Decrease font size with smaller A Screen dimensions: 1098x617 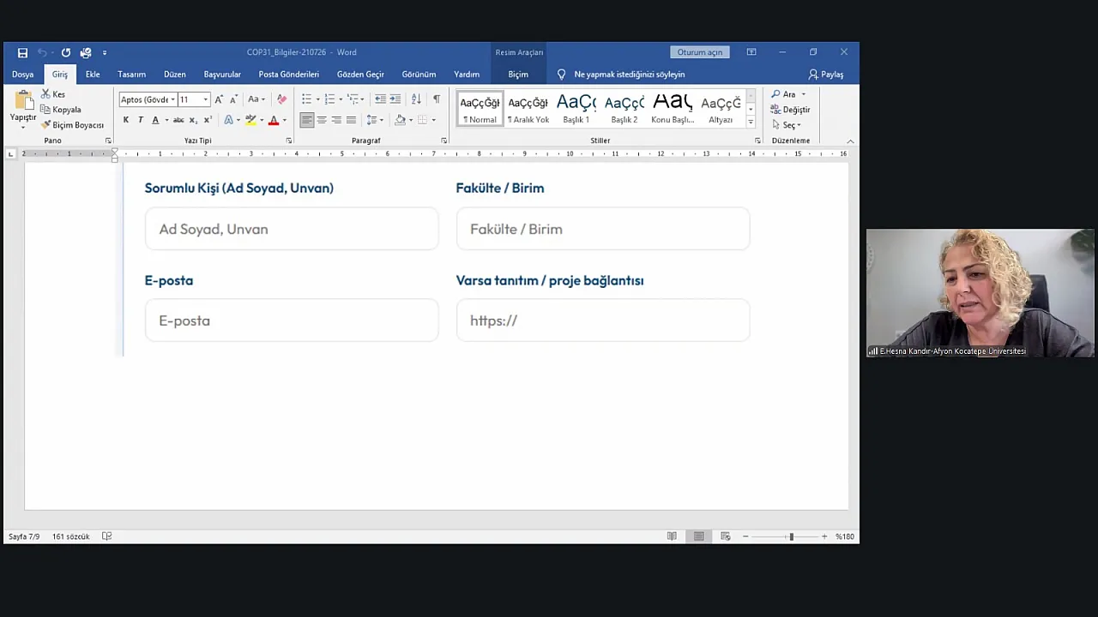click(232, 99)
